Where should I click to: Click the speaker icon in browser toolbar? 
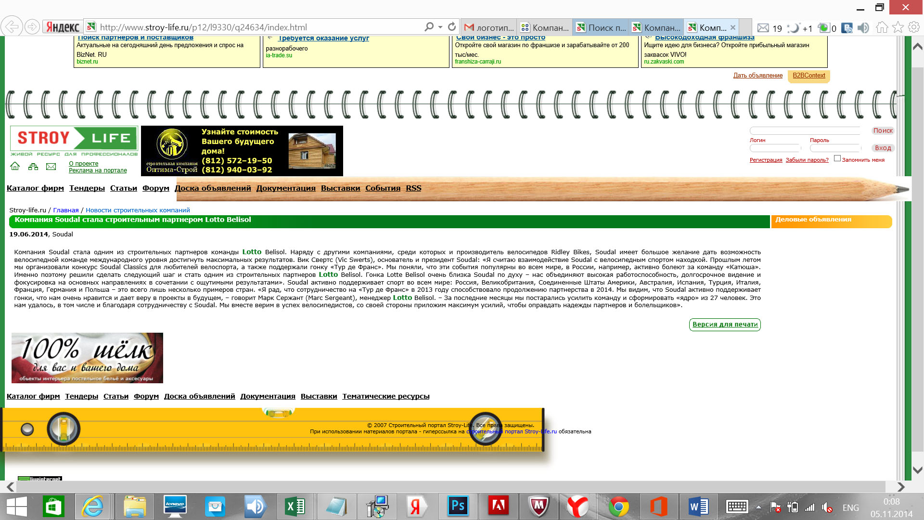coord(863,28)
